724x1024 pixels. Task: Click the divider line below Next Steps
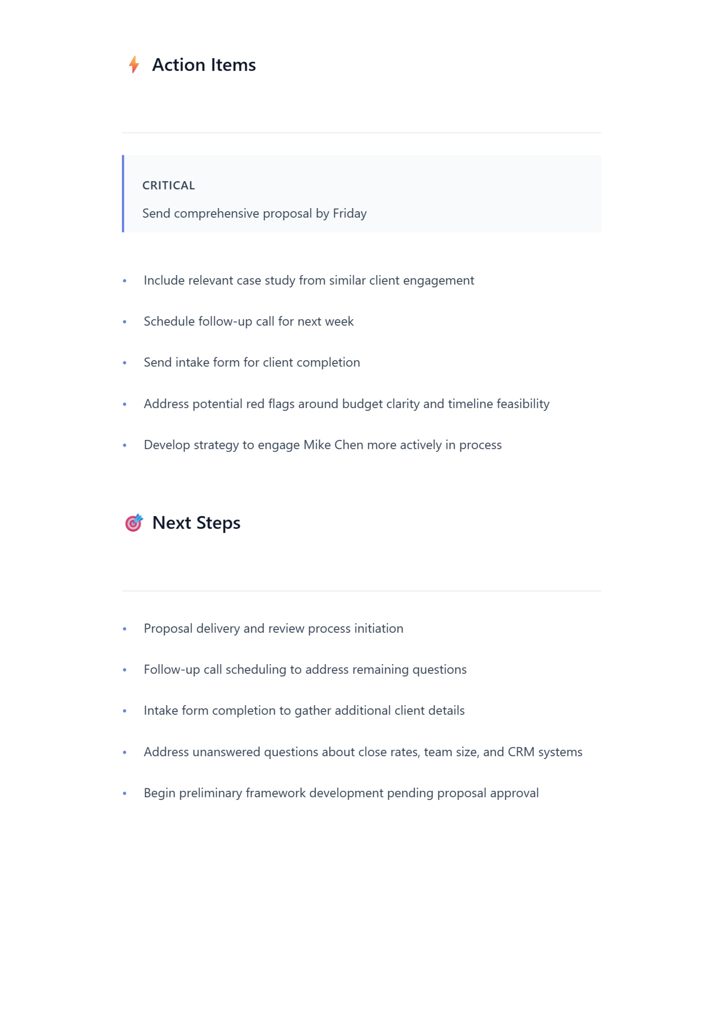[x=361, y=591]
